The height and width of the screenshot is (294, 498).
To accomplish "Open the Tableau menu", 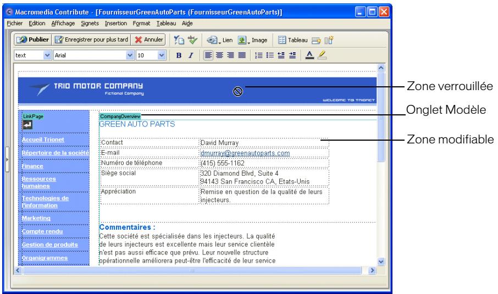I will coord(166,23).
